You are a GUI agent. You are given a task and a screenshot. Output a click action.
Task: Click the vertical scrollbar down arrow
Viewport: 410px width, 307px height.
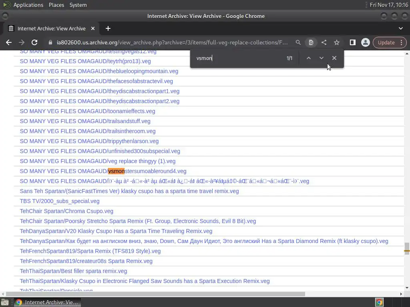tap(407, 288)
